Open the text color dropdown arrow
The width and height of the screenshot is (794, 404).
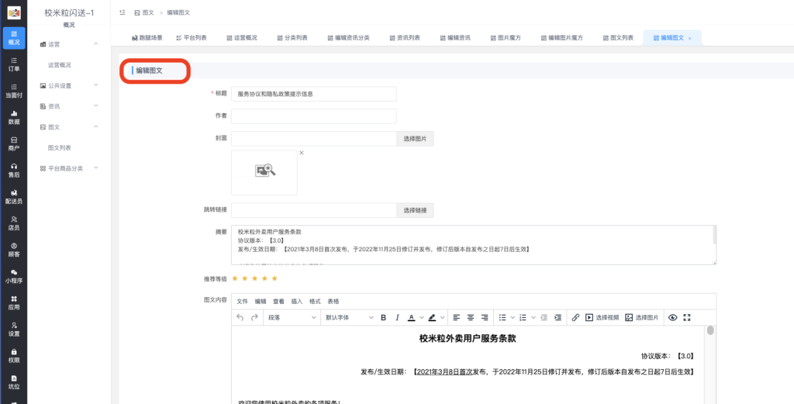(x=422, y=317)
